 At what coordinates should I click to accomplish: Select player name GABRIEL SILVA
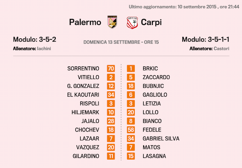click(x=161, y=139)
